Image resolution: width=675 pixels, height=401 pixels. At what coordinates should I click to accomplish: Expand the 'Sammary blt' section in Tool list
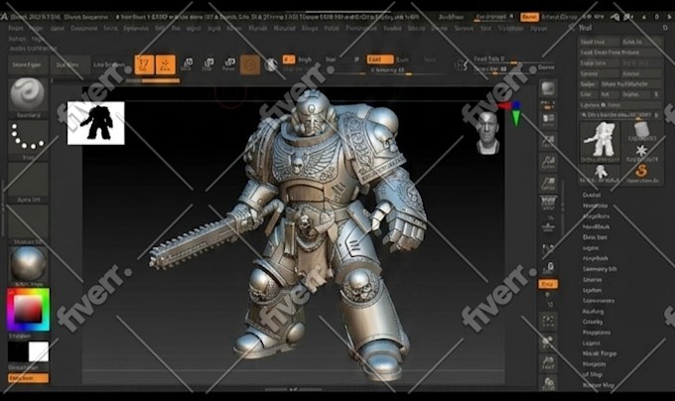(x=600, y=269)
